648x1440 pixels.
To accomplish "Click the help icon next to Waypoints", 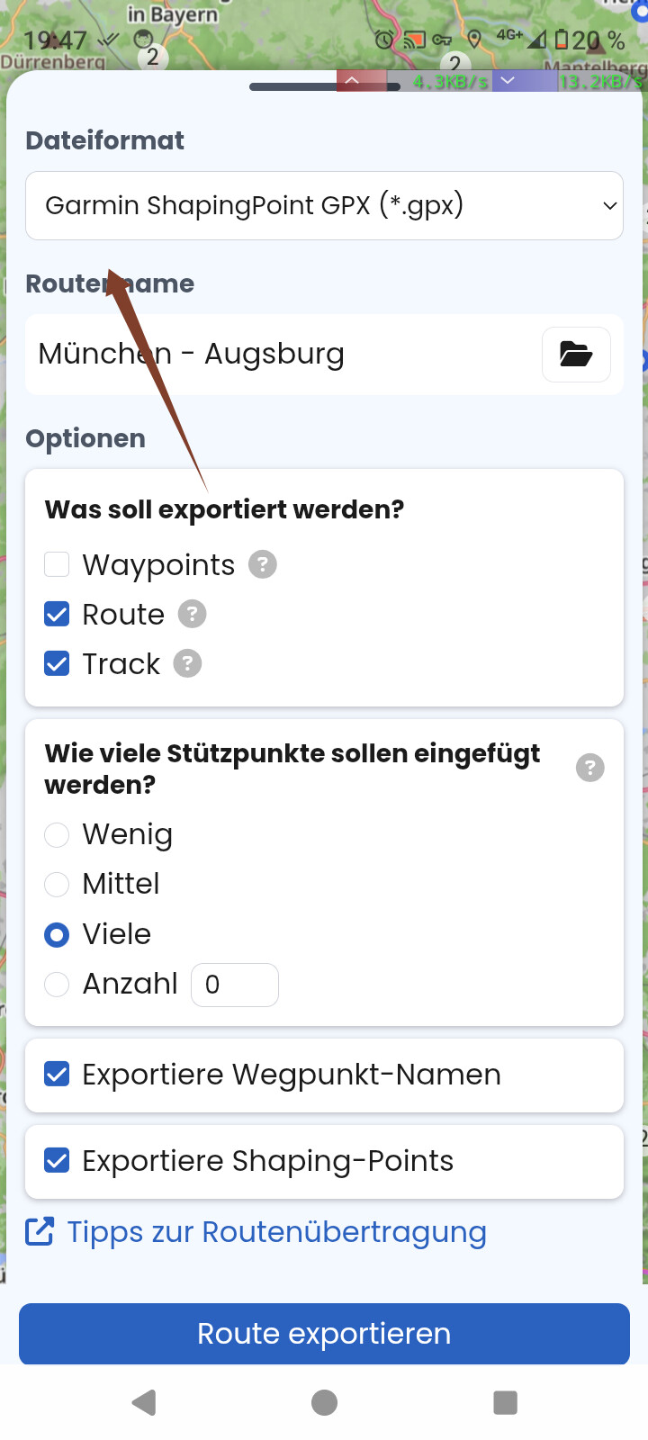I will tap(262, 565).
